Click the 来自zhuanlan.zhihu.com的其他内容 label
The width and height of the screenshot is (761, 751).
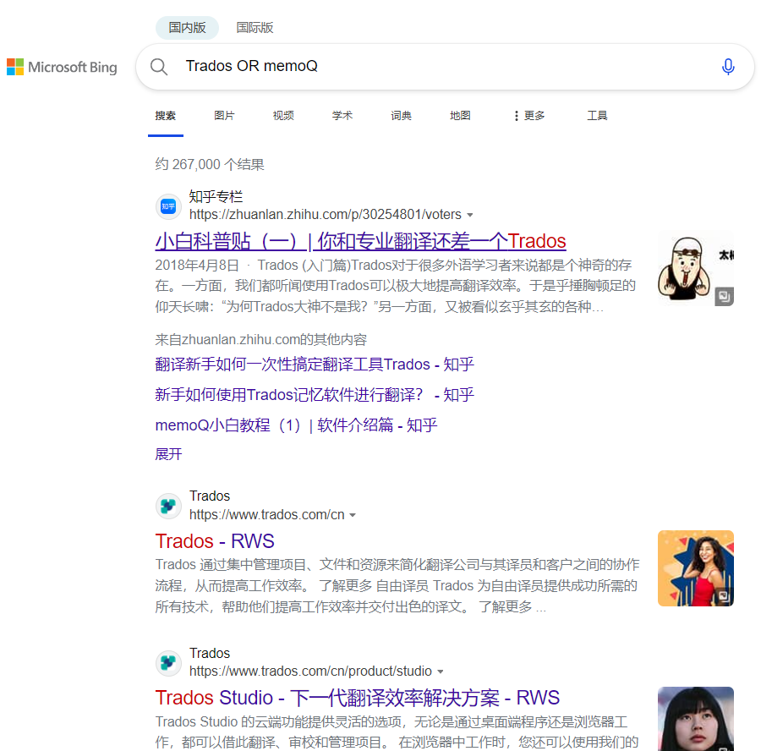[261, 339]
